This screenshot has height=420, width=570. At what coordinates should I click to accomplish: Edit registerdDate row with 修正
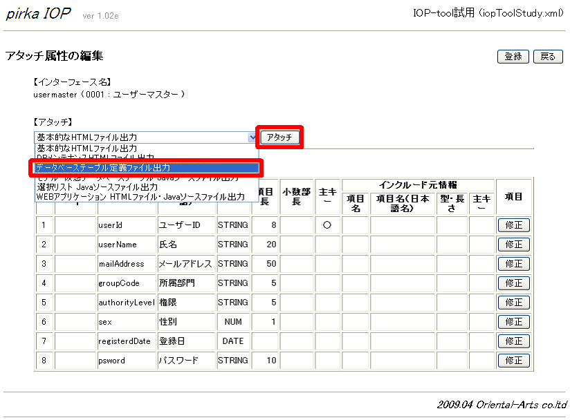click(513, 341)
